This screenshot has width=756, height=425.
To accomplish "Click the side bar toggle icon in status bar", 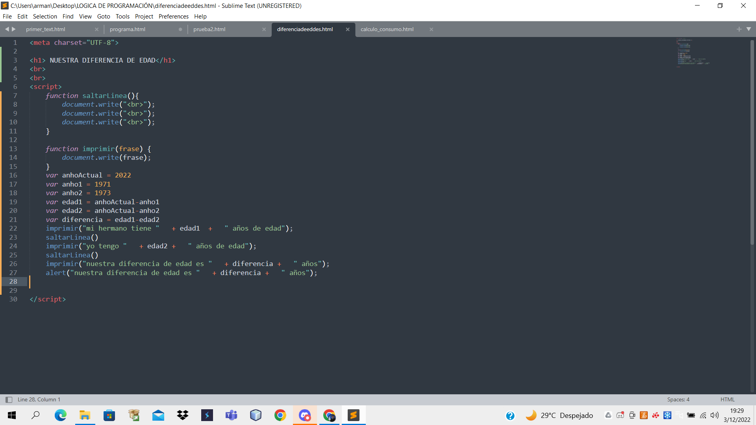I will [x=9, y=399].
